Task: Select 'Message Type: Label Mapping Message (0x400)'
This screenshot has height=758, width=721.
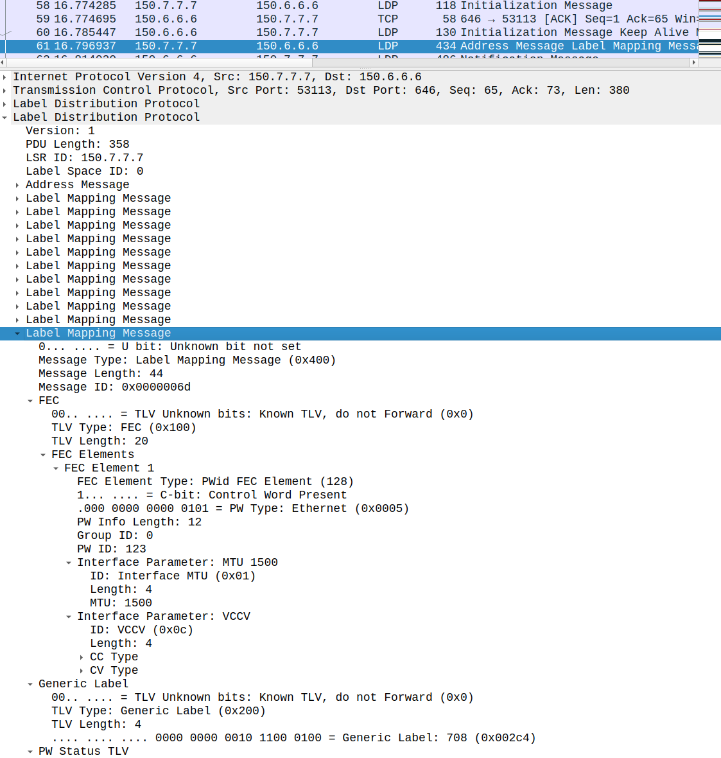Action: 187,360
